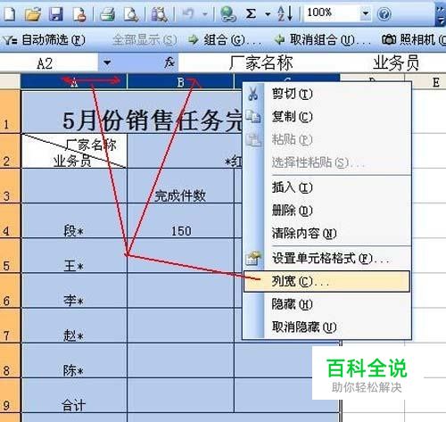Sort ascending with the A-Z icon

pyautogui.click(x=285, y=13)
